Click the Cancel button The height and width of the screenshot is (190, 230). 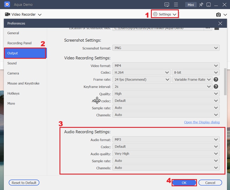tap(210, 183)
